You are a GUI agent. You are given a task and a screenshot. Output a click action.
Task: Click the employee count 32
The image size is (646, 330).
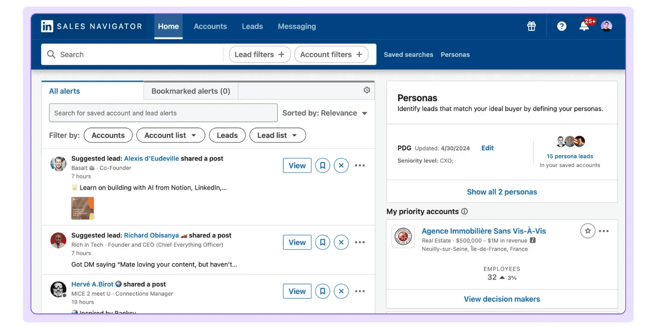492,277
